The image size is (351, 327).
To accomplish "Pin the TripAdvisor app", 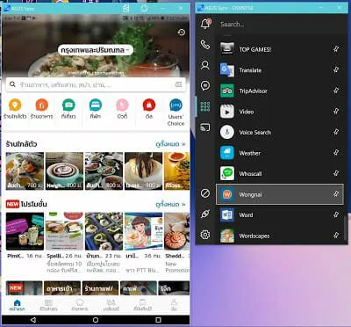I will pos(336,91).
